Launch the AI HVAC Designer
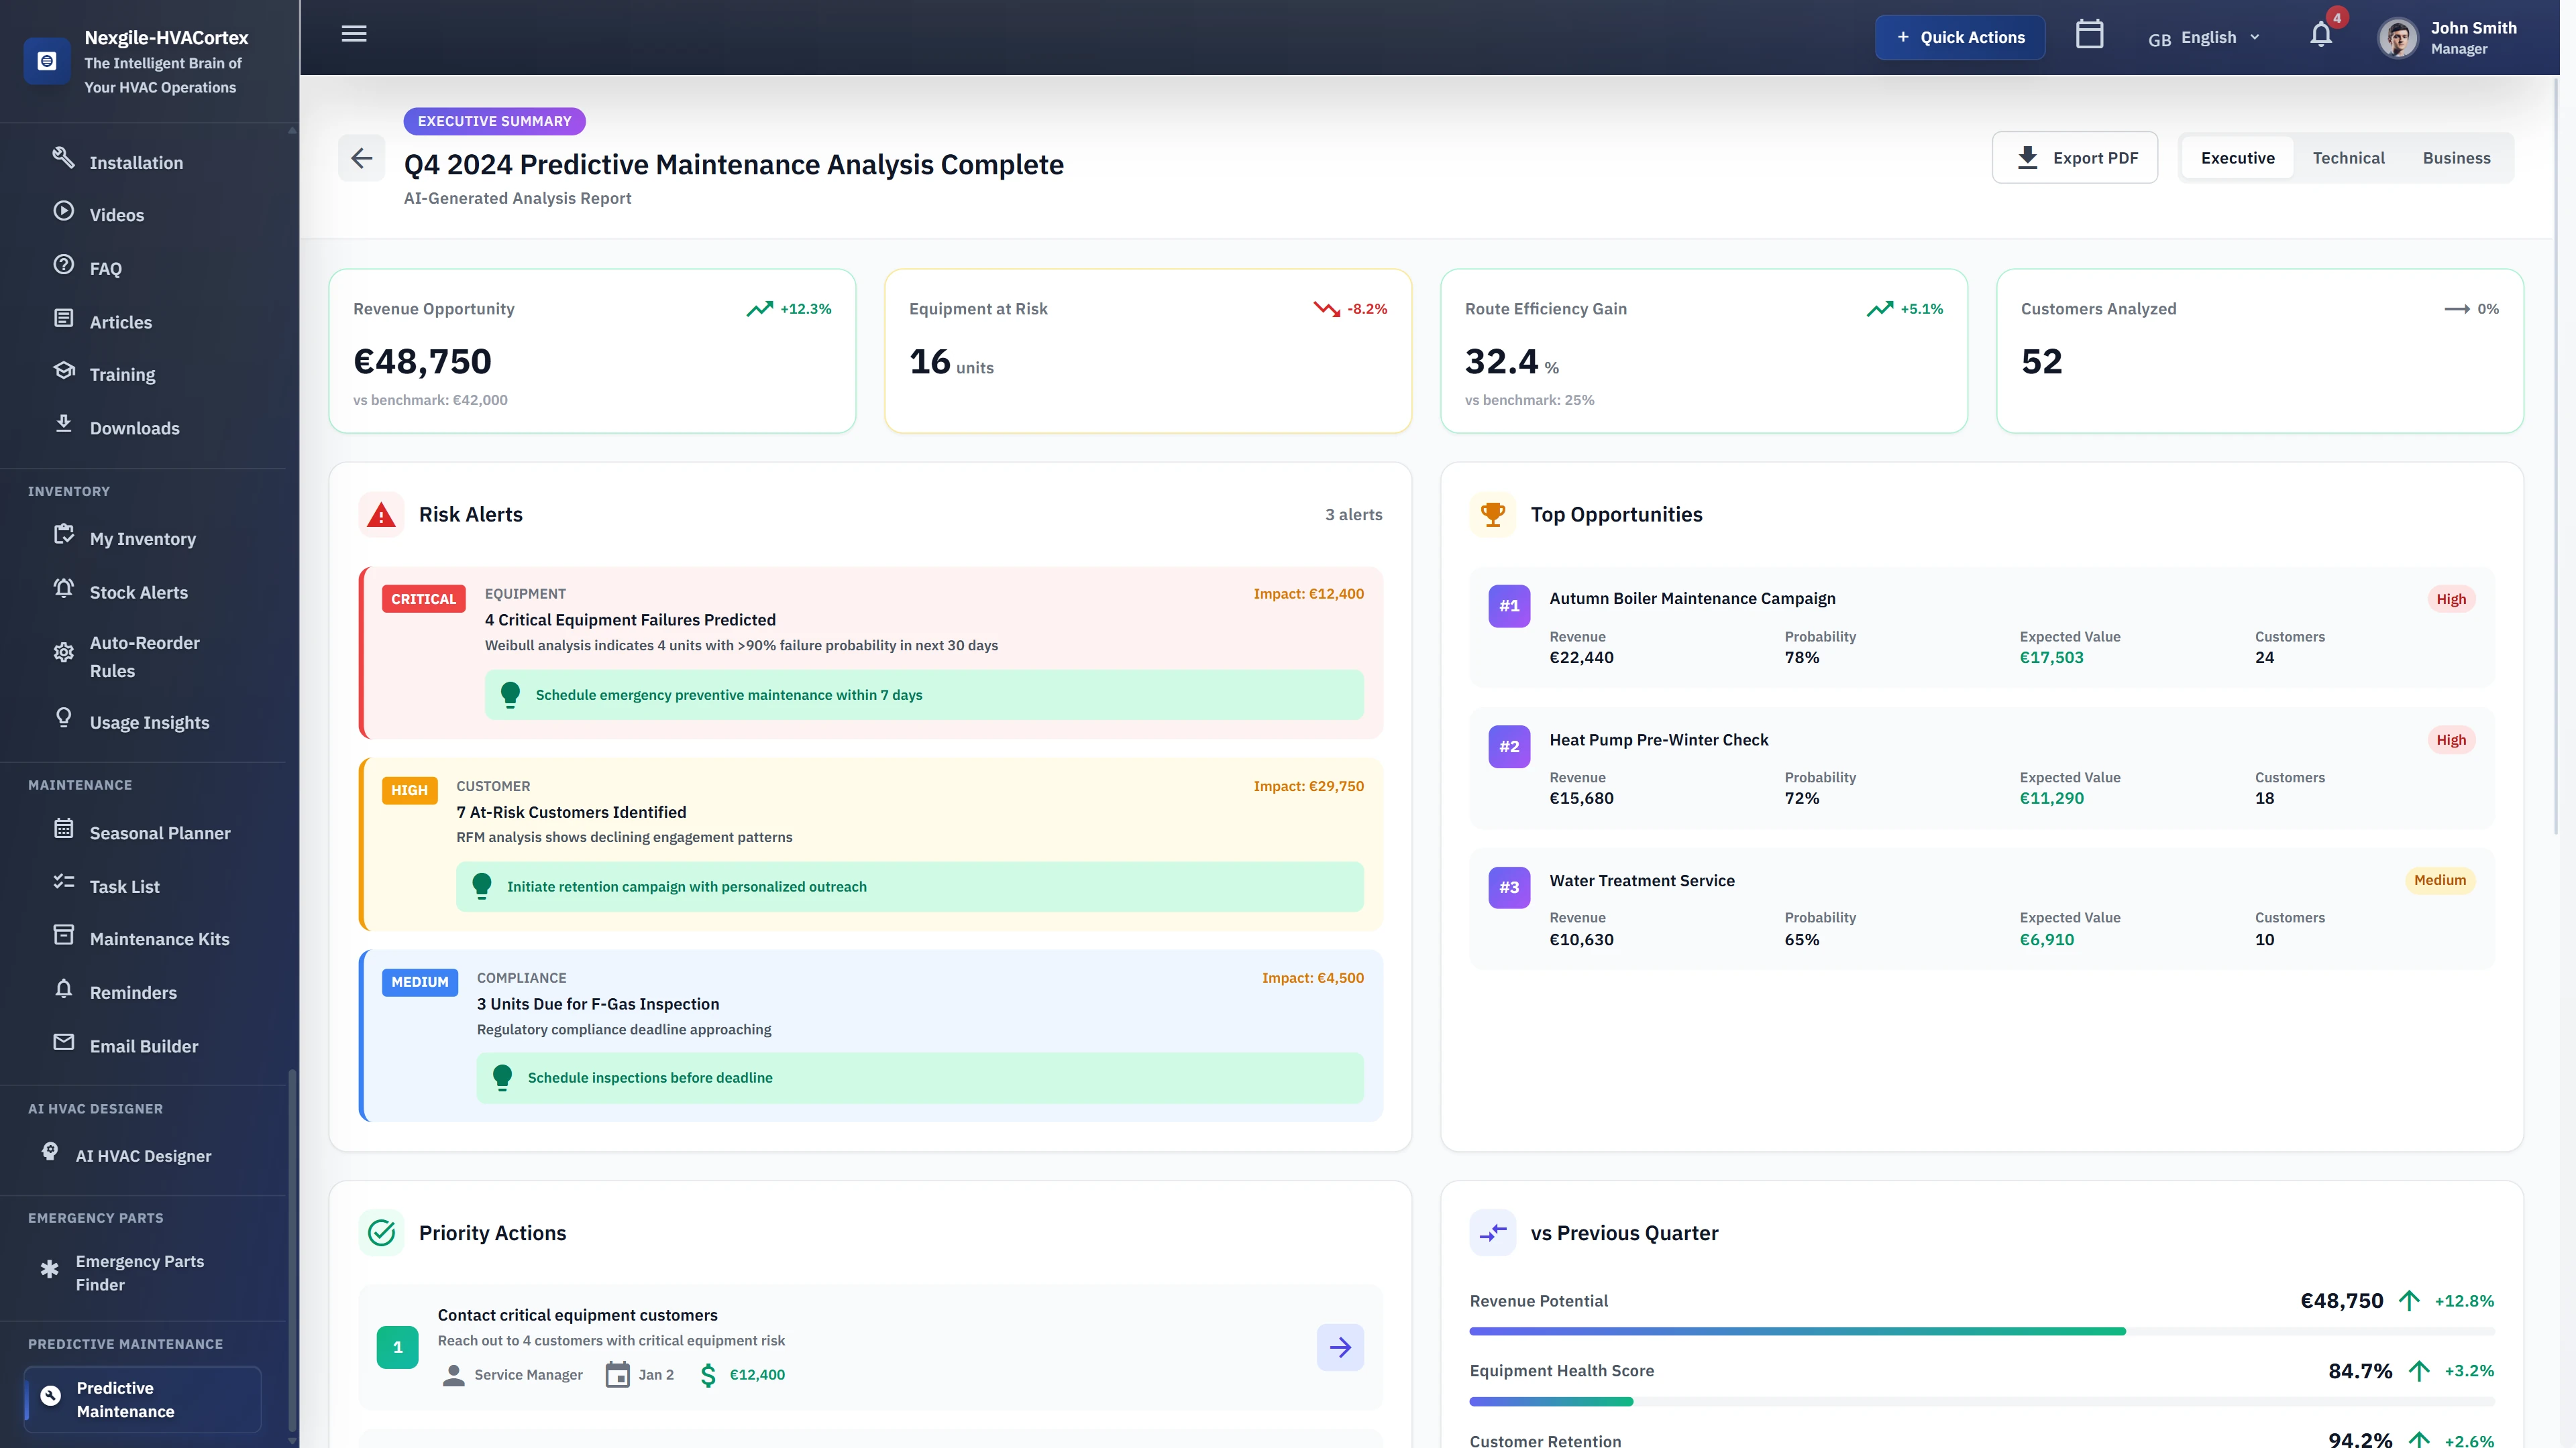Screen dimensions: 2576x1448 [x=144, y=1155]
